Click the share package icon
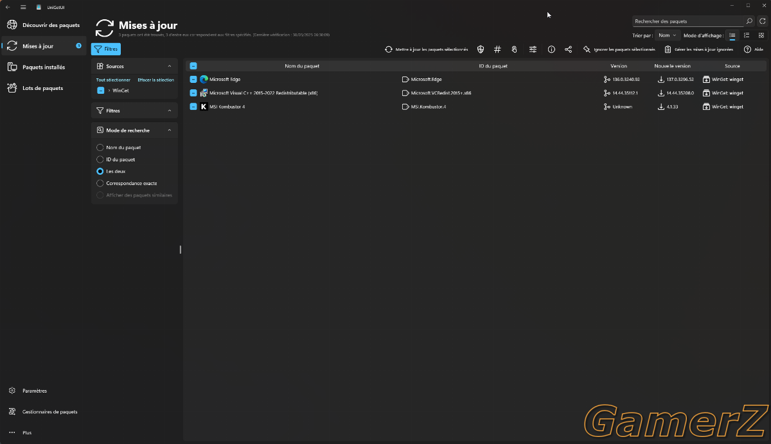The width and height of the screenshot is (771, 444). 569,49
